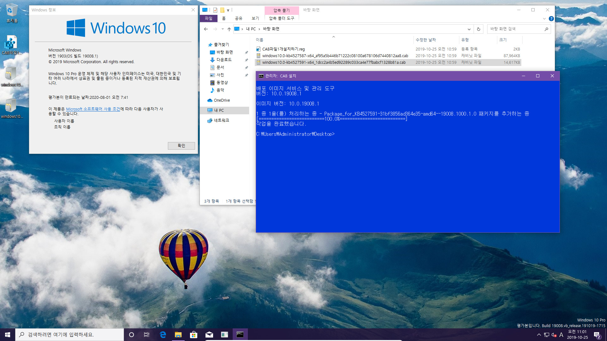Select the kb4527587 cab file row
Viewport: 607px width, 341px height.
point(388,56)
